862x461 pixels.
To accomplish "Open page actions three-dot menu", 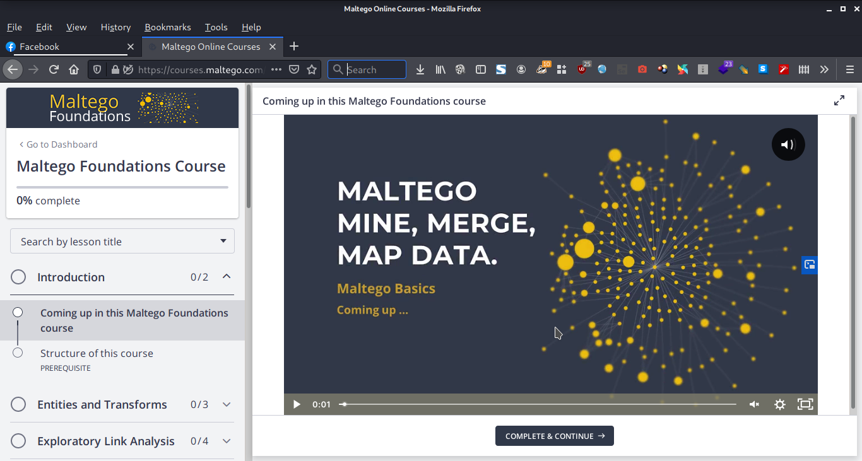I will click(276, 69).
